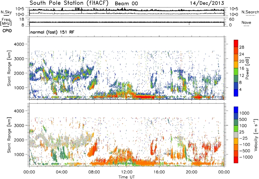The width and height of the screenshot is (259, 179).
Task: Click the yellow 16 dB swatch on Power colorbar
Action: point(236,64)
